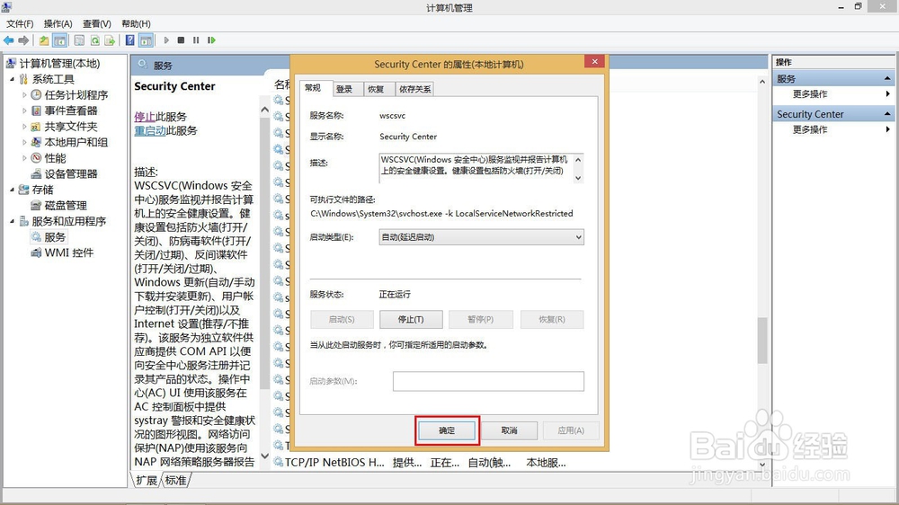Switch to the 扩展 view tab

[x=147, y=481]
